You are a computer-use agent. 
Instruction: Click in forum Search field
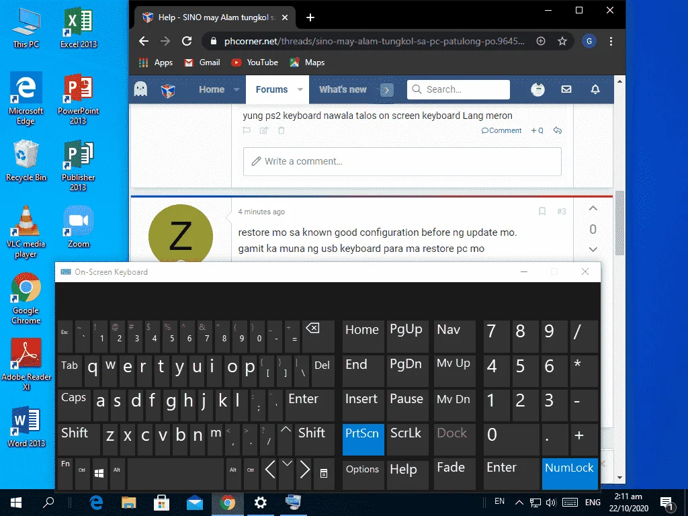[458, 89]
